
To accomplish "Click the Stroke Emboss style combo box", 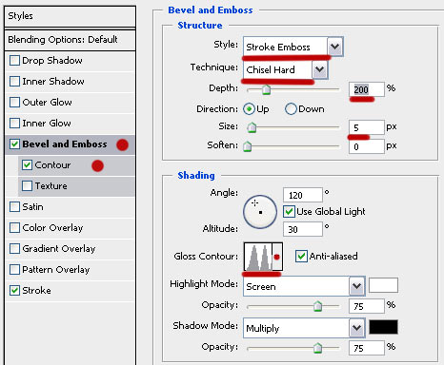I will pos(293,47).
